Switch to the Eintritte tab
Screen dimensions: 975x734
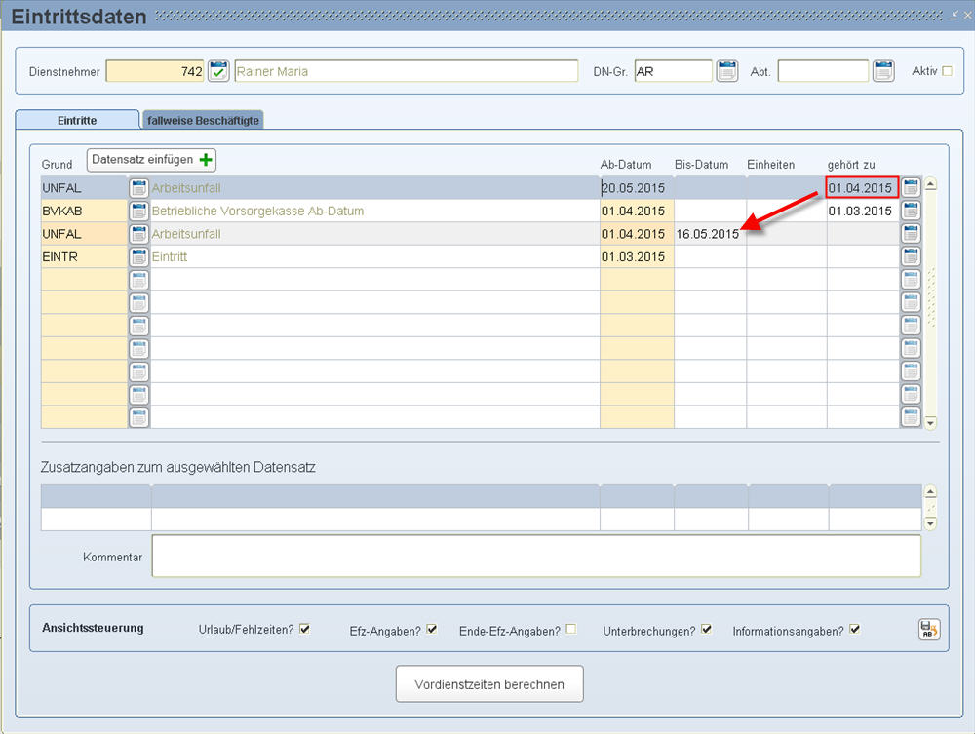(77, 120)
